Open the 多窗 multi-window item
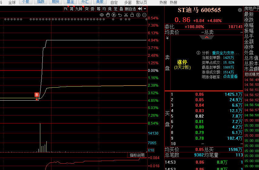The image size is (259, 170). 128,2
